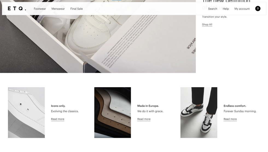Open the layered leather insoles thumbnail
This screenshot has height=152, width=268.
113,113
